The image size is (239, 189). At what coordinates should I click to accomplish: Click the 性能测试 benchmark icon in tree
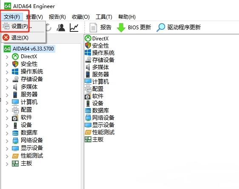coord(15,156)
